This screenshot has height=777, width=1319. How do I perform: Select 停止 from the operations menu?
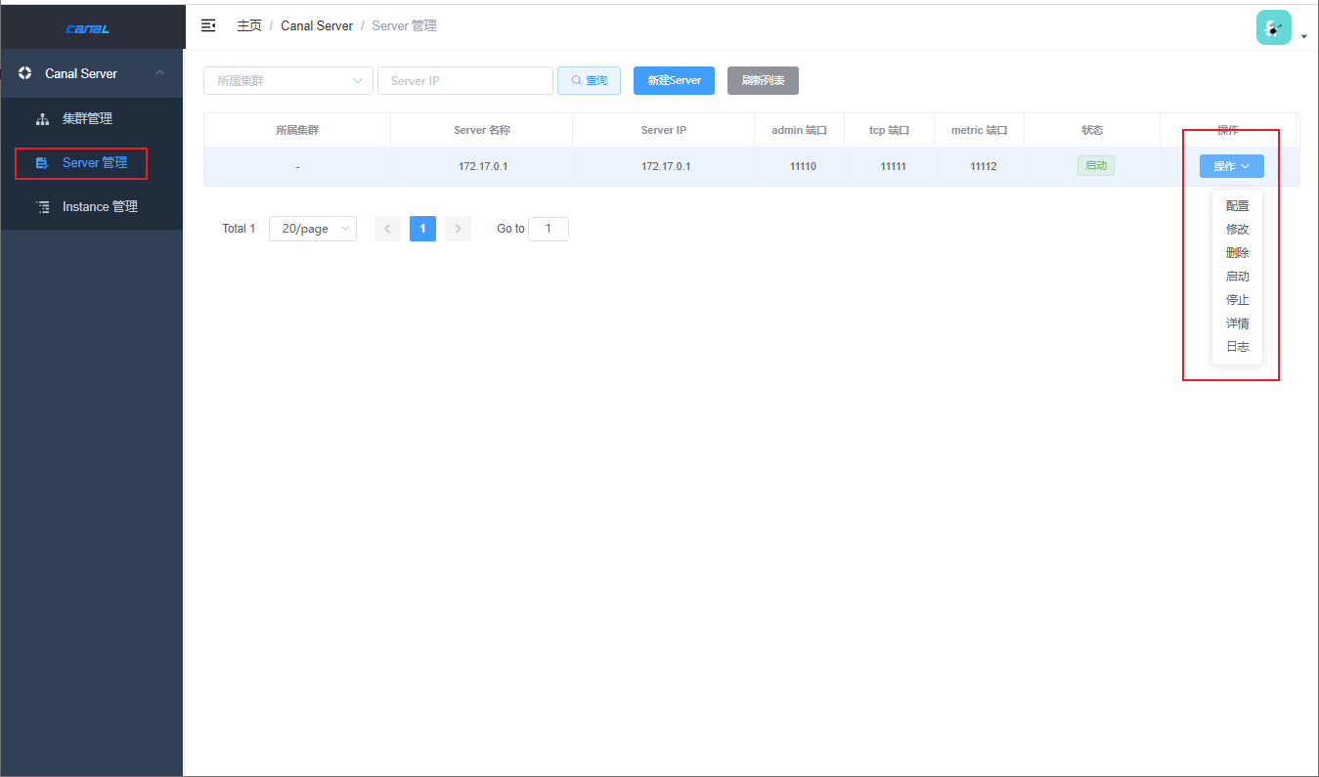(x=1237, y=300)
